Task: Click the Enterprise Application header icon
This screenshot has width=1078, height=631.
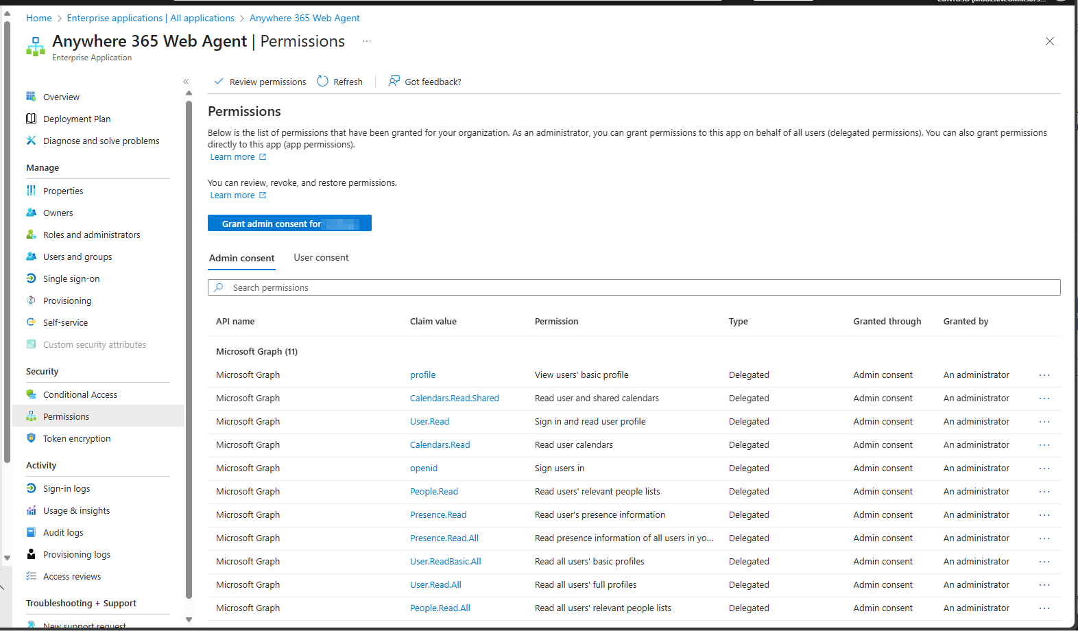Action: tap(36, 47)
